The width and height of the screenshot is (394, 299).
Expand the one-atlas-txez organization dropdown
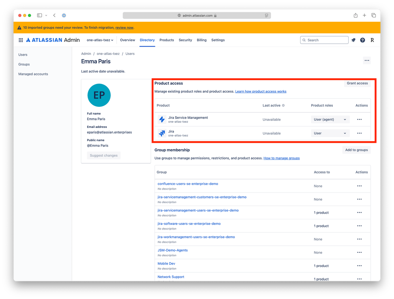[x=100, y=40]
